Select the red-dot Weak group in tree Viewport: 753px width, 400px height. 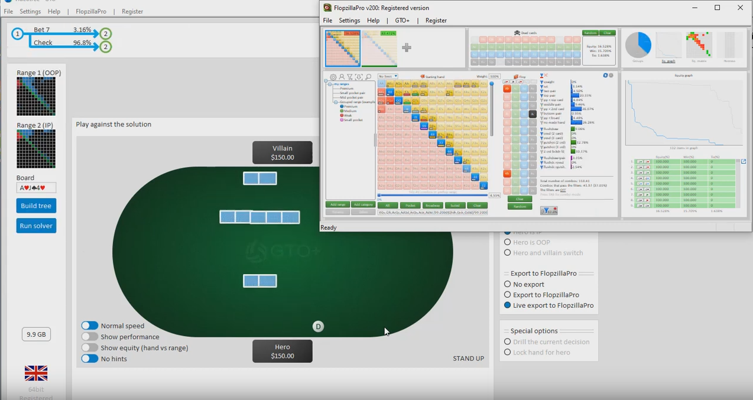pos(346,115)
